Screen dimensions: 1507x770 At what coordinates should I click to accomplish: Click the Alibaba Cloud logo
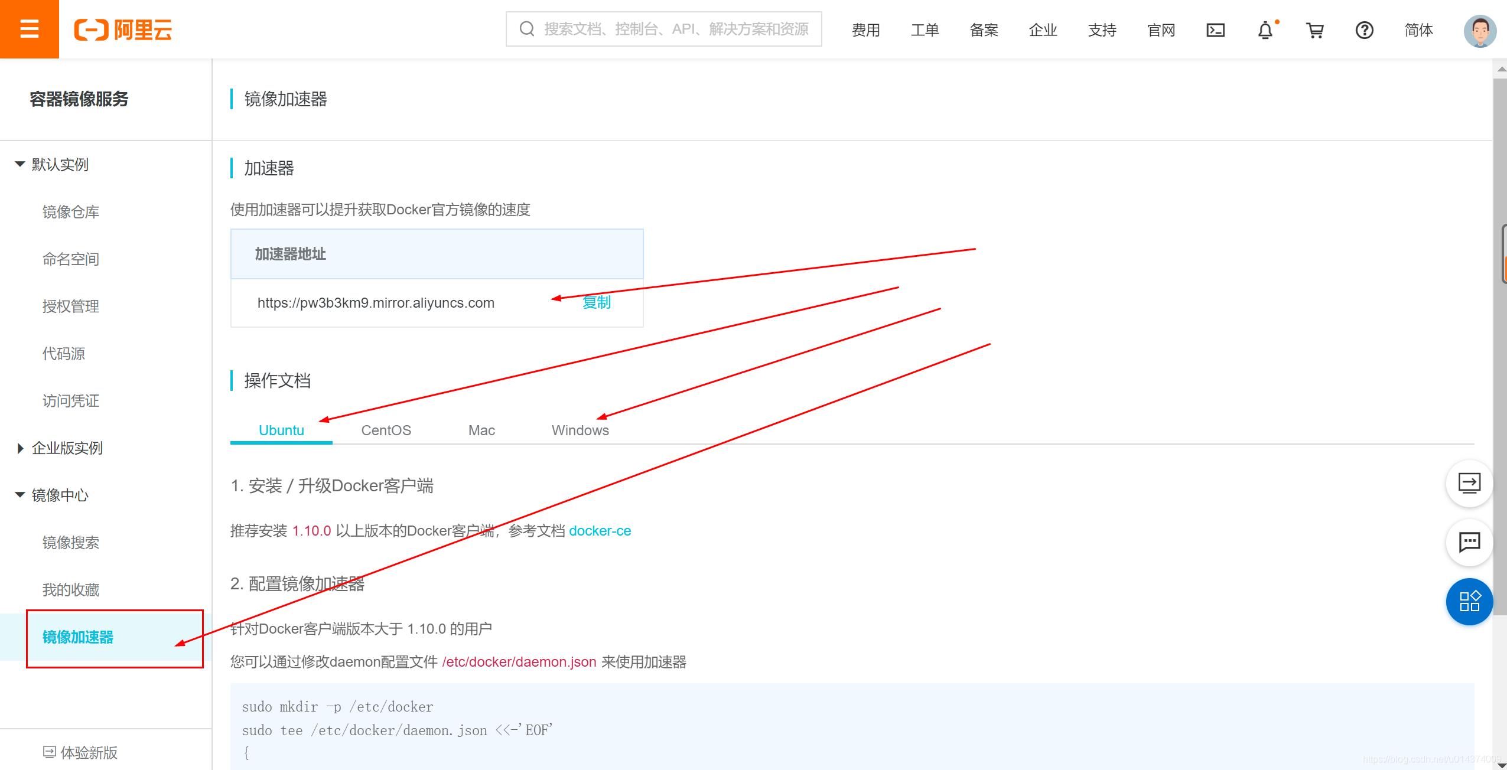[123, 30]
